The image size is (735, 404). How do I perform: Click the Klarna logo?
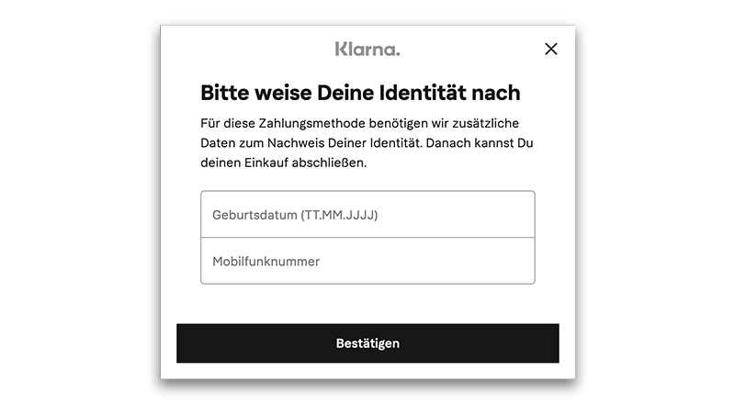pyautogui.click(x=367, y=49)
